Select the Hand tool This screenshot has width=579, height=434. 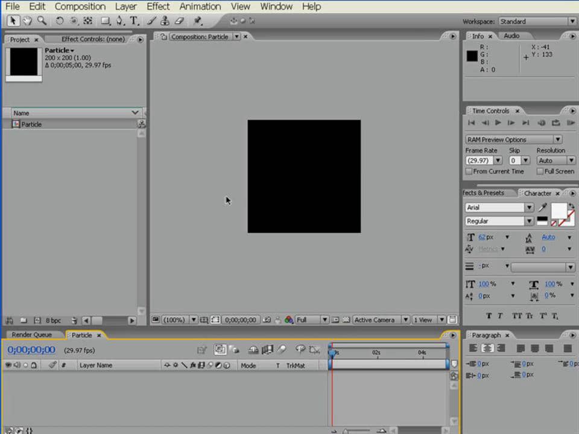point(28,20)
